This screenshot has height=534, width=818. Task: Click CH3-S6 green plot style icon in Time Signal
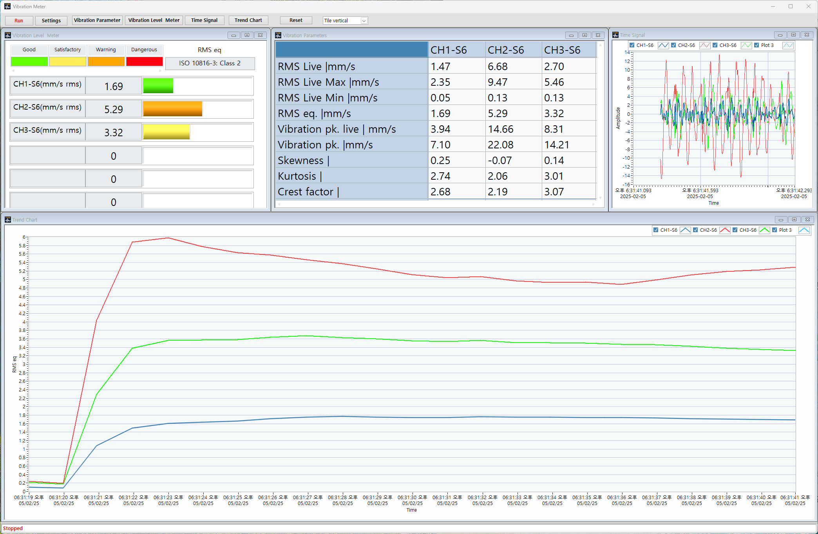click(x=746, y=45)
